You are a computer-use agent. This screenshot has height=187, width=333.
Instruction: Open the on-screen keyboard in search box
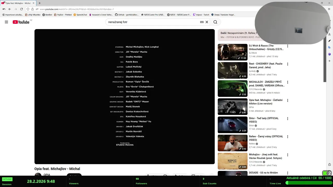[x=202, y=22]
